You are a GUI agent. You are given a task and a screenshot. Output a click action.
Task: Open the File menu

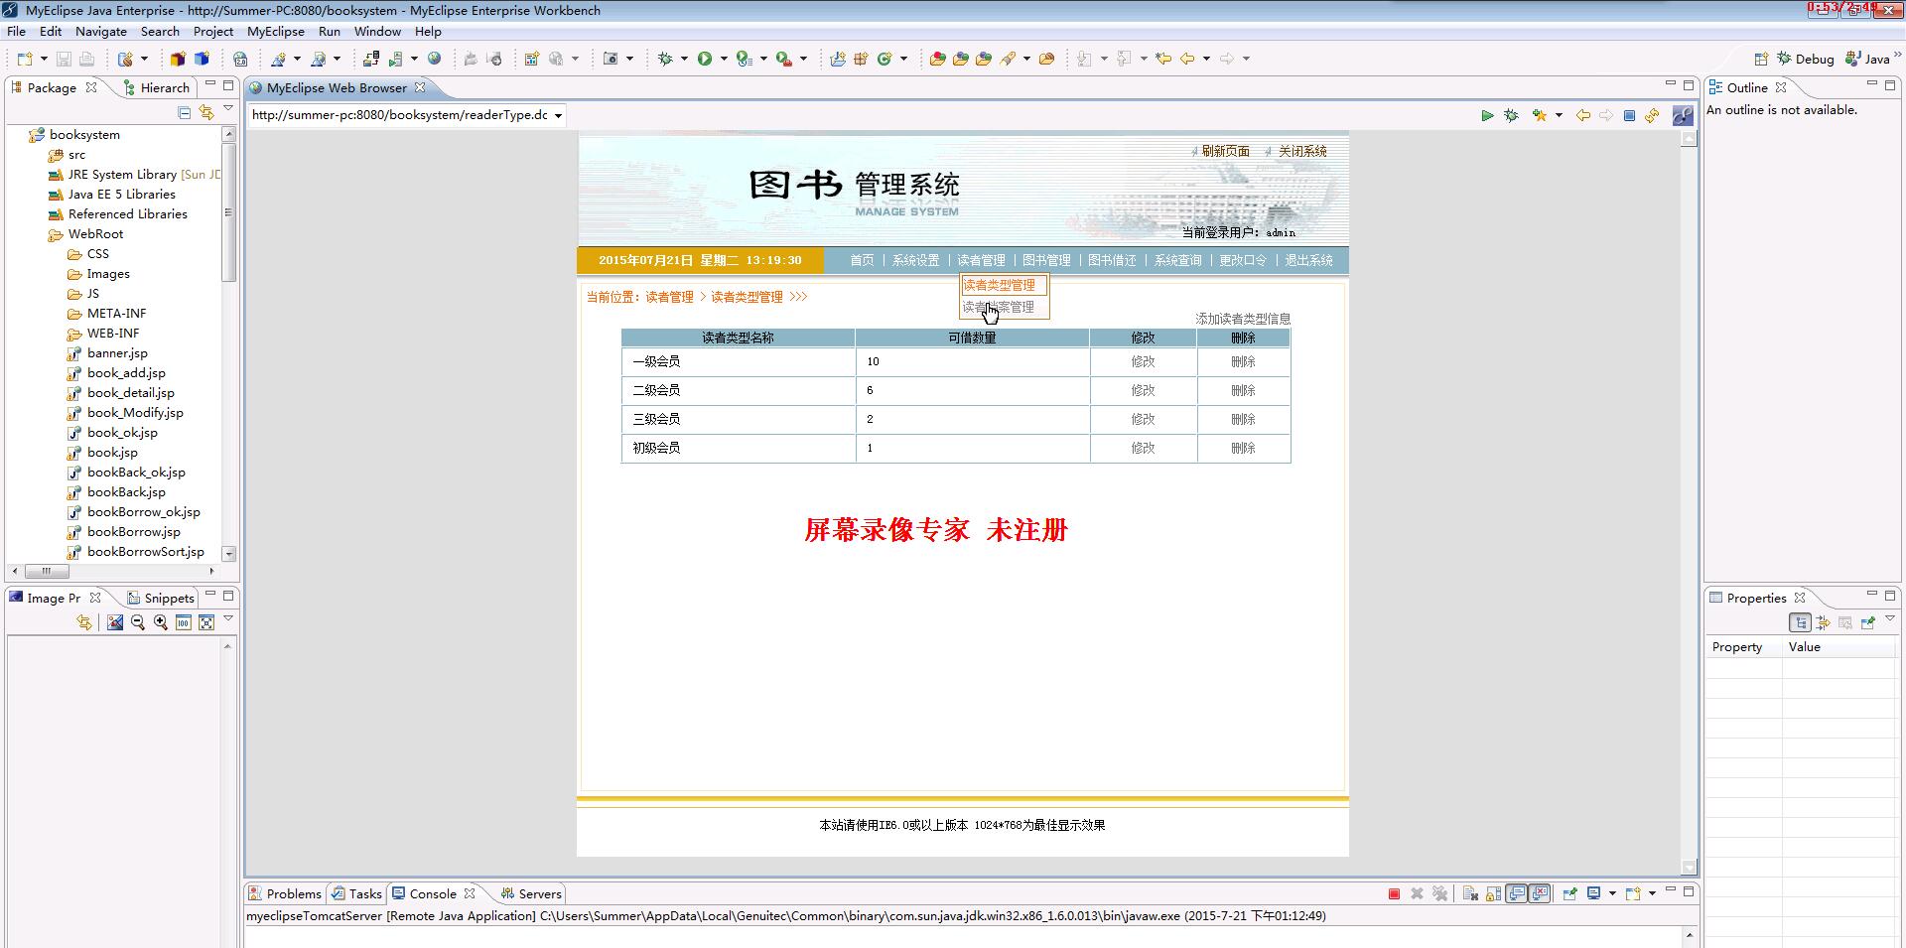coord(17,32)
